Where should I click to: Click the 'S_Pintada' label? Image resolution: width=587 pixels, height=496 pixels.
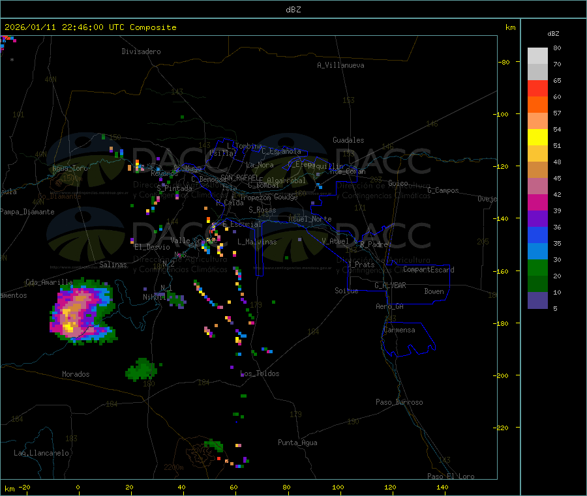pos(174,188)
